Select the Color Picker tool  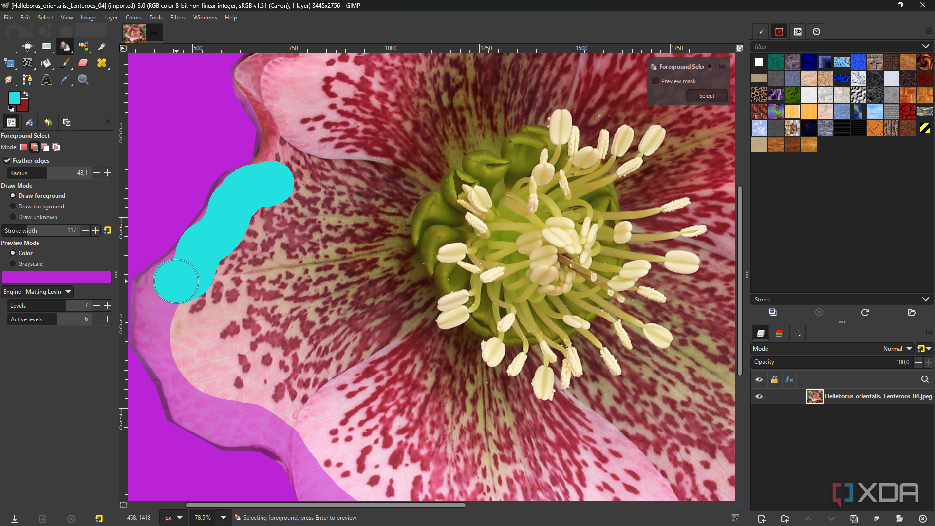point(65,79)
